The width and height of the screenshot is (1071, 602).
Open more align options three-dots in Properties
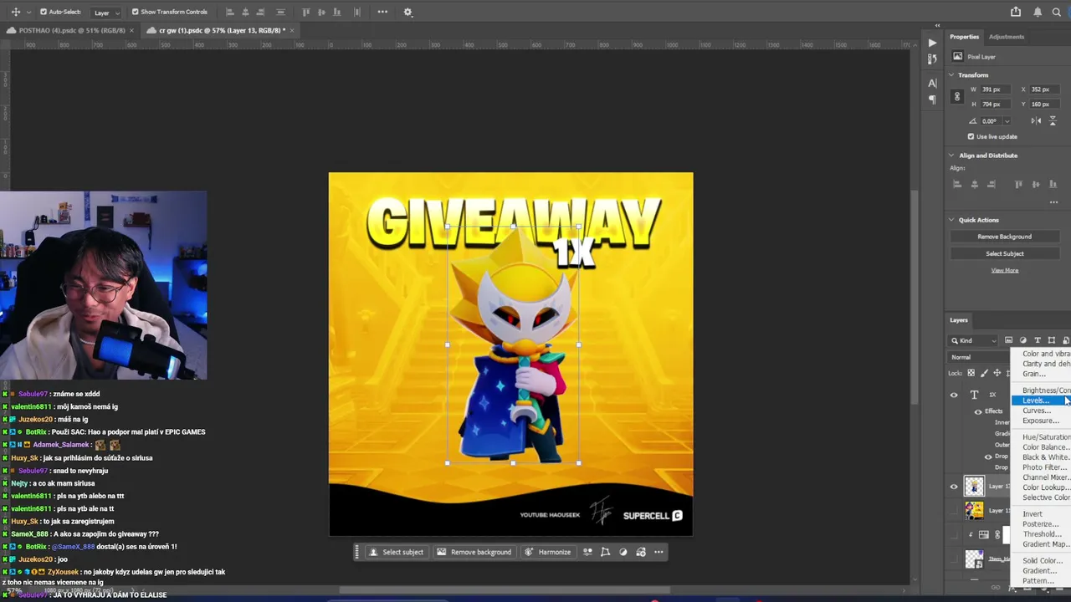(x=1054, y=202)
